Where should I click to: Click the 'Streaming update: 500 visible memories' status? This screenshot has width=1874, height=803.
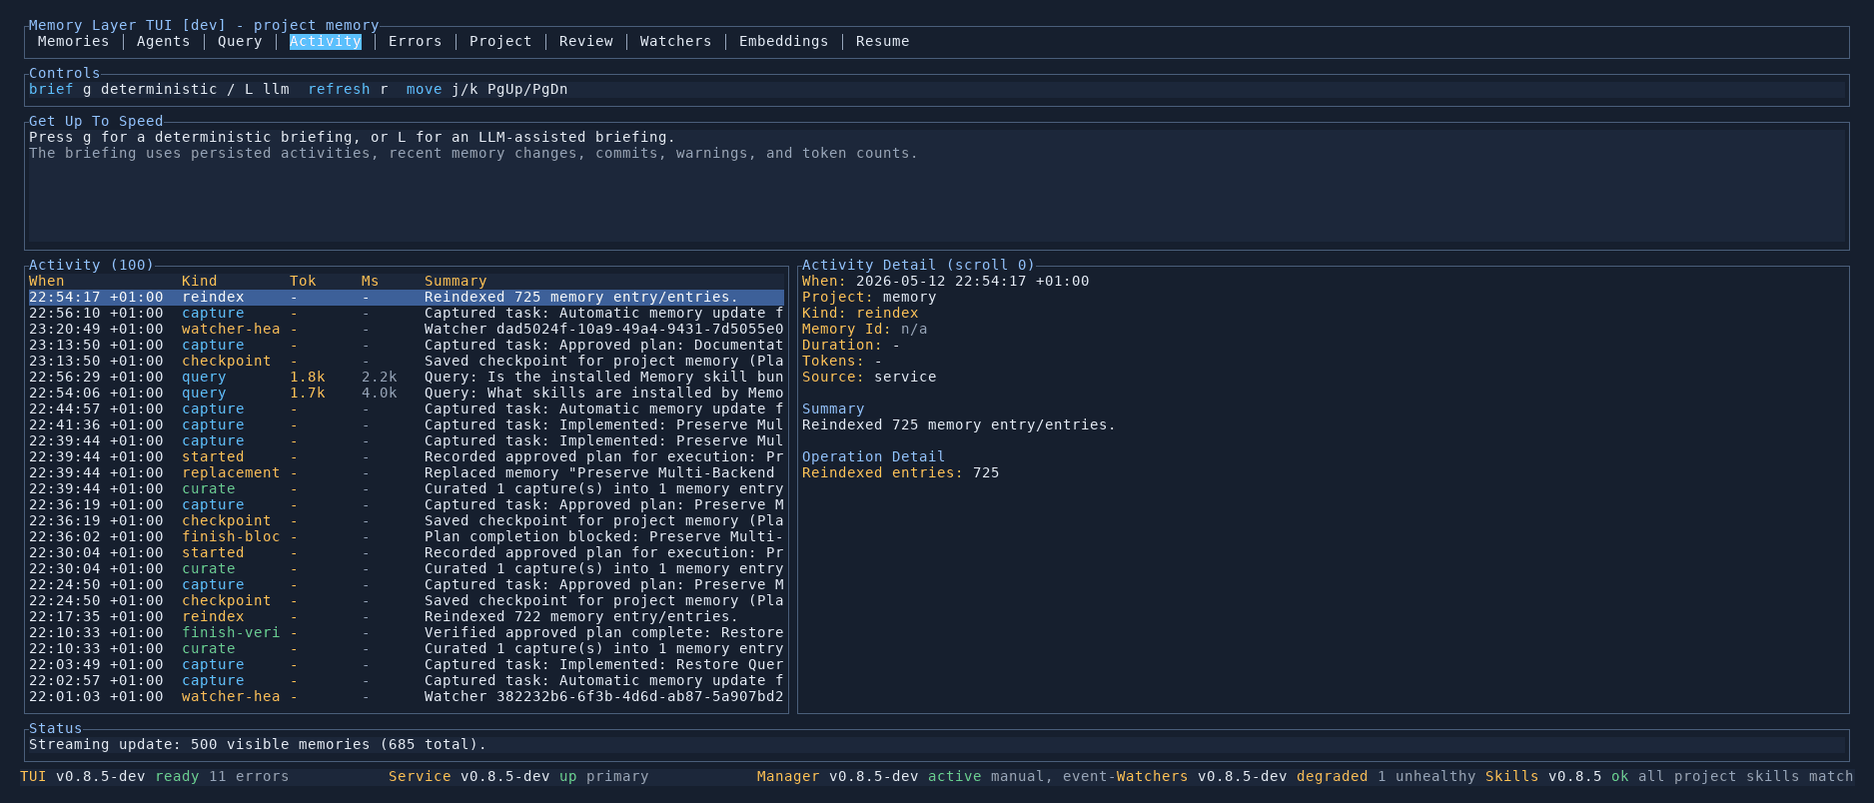pyautogui.click(x=258, y=745)
